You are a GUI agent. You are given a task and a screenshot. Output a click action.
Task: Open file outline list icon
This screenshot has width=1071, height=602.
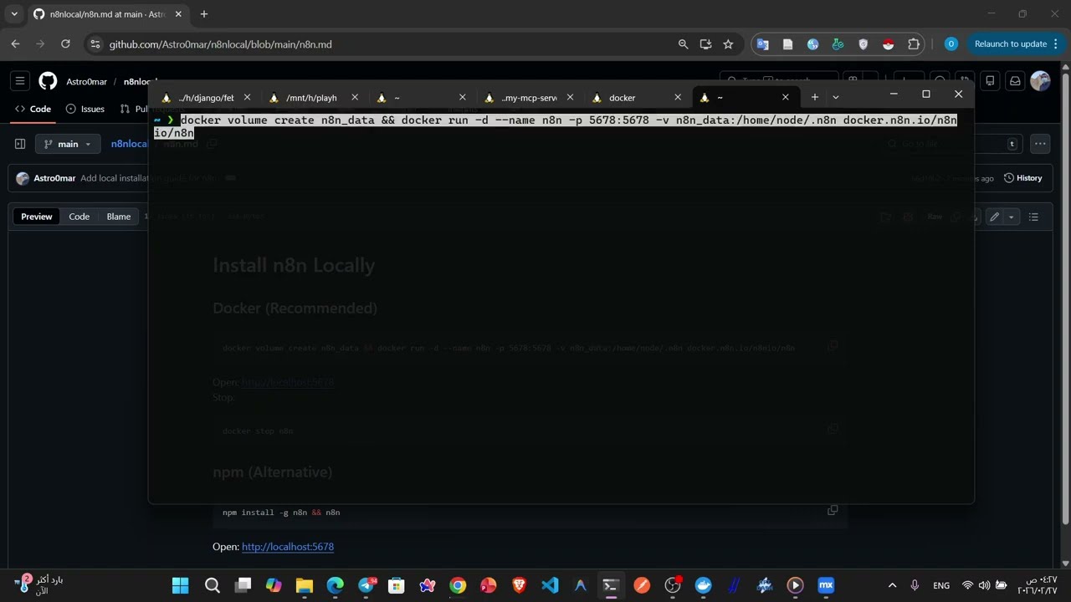pos(1033,217)
